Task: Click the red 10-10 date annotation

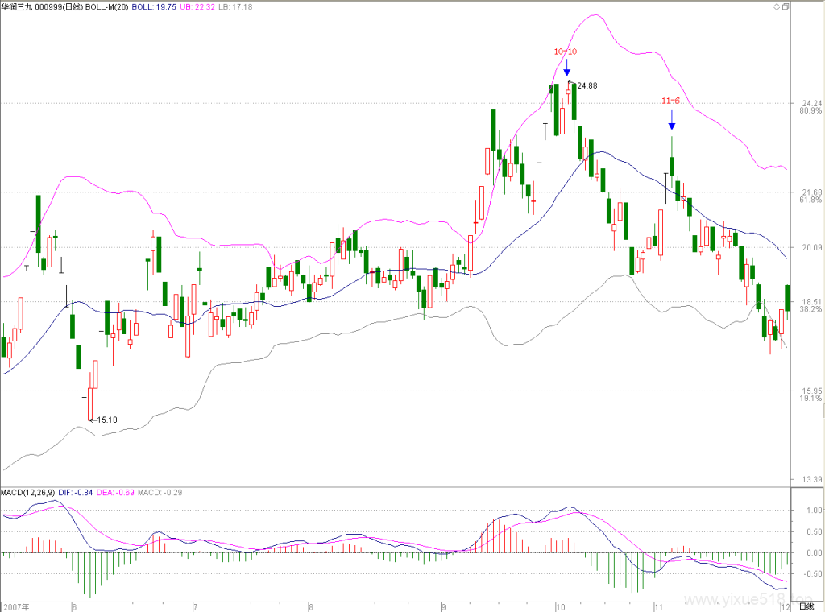Action: [x=565, y=52]
